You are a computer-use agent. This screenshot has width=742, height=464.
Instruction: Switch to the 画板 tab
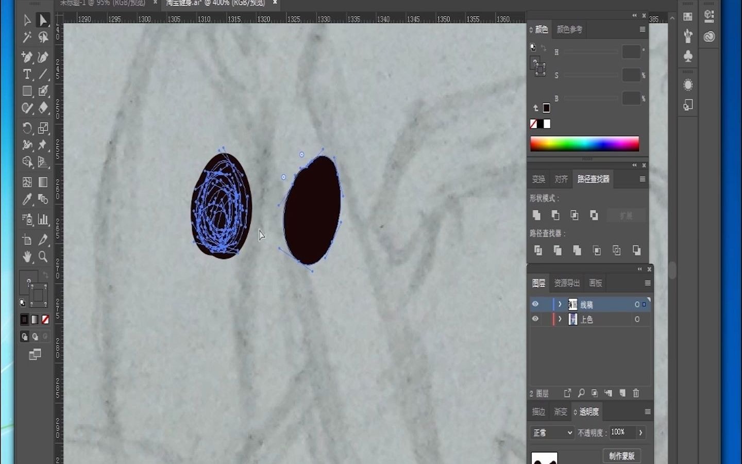[596, 283]
